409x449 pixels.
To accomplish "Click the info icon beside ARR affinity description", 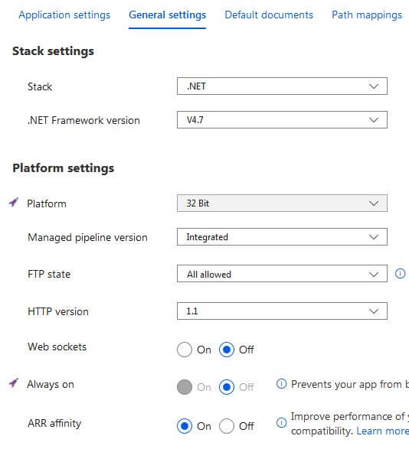I will 281,422.
